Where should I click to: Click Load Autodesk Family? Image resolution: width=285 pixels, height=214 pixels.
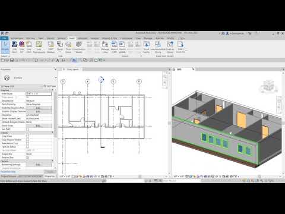tap(158, 47)
